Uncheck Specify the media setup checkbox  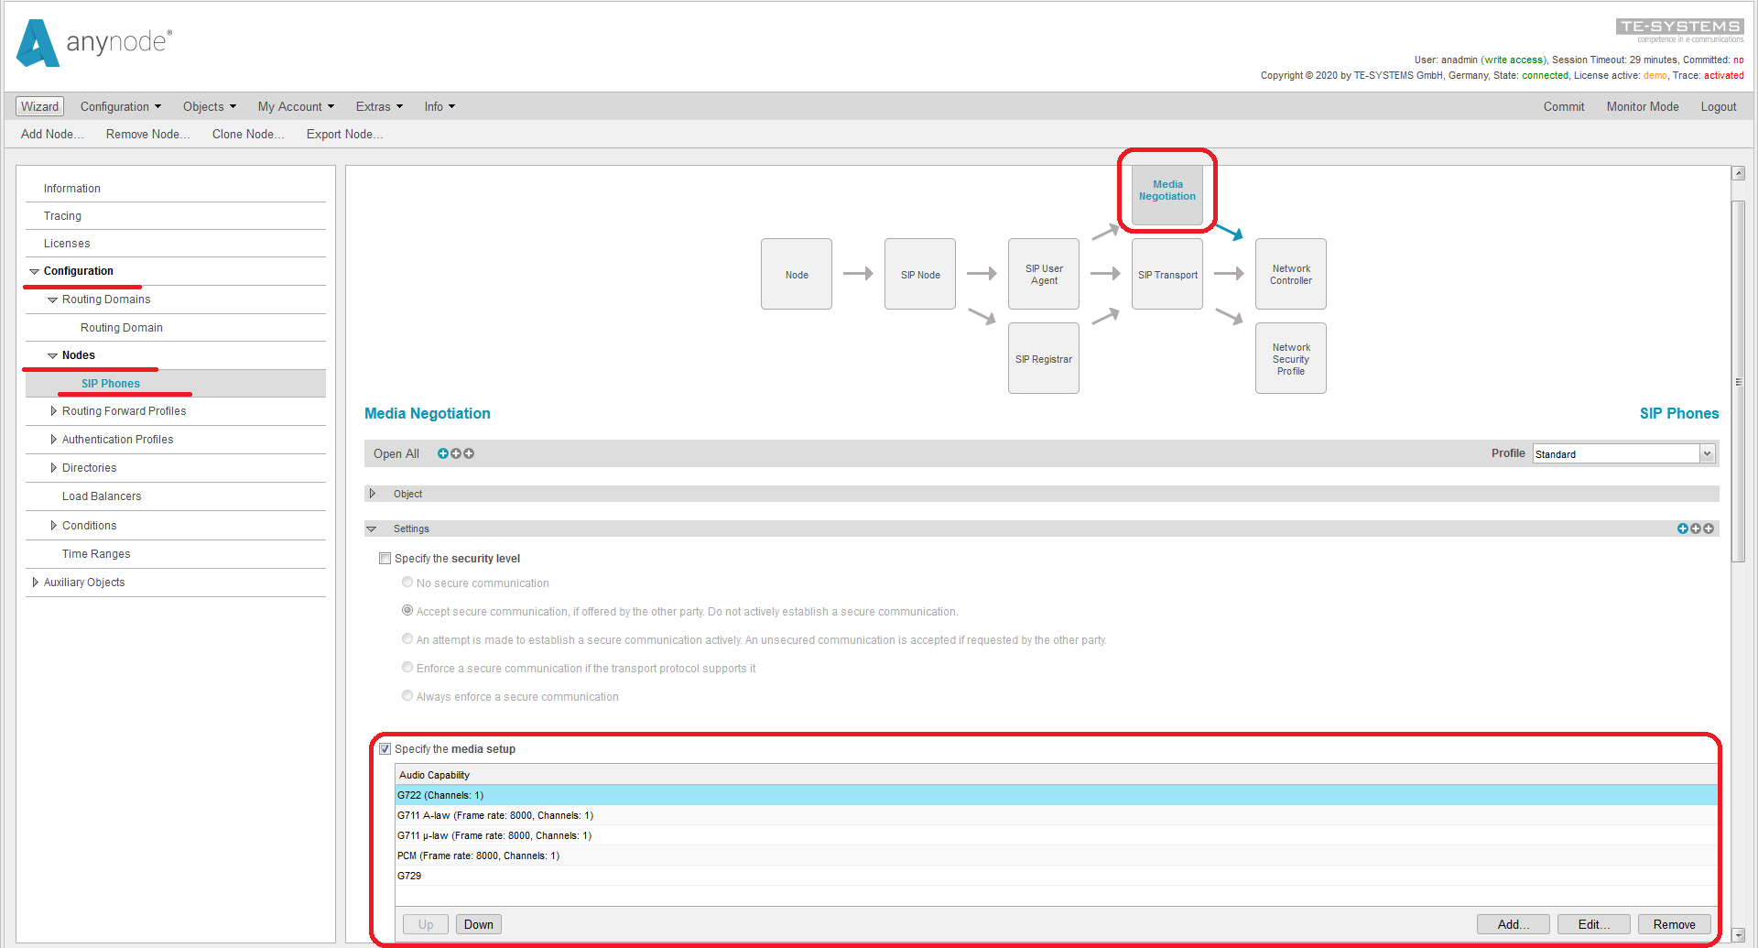click(385, 749)
